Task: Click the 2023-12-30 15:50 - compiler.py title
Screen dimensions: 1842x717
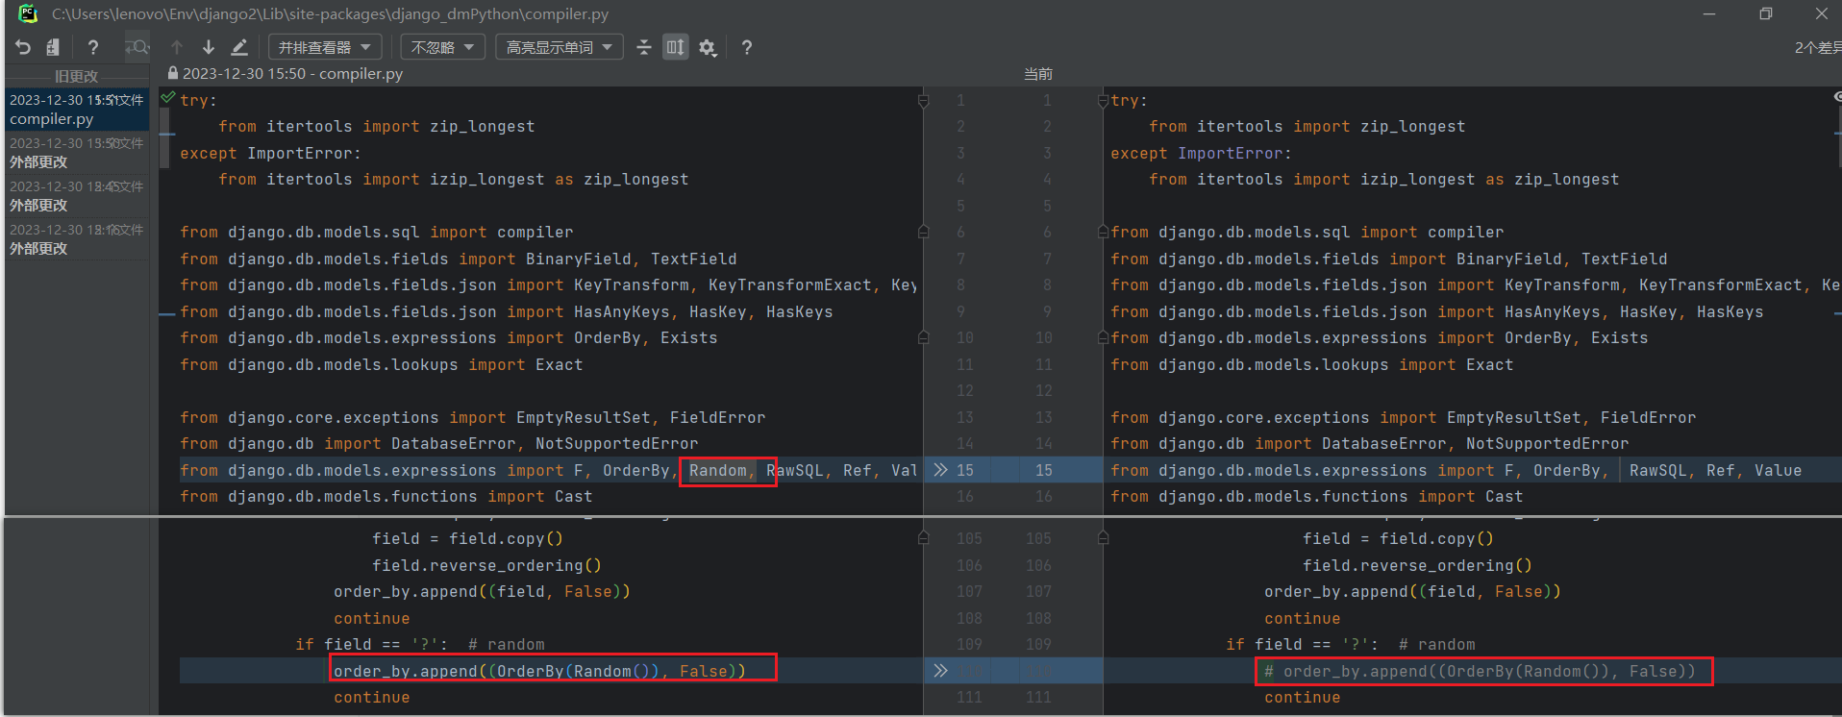Action: click(292, 73)
